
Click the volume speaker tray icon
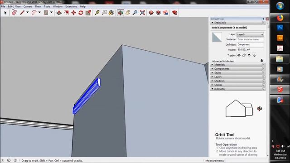tap(283, 146)
